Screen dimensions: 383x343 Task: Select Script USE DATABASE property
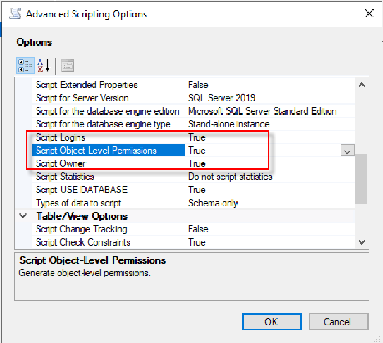(81, 190)
